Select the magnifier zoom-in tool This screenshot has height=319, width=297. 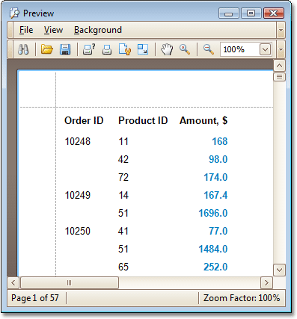[185, 49]
